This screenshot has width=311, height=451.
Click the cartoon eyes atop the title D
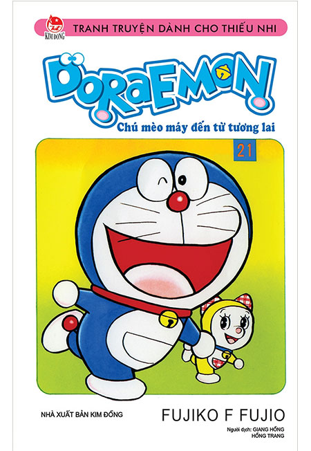point(73,59)
